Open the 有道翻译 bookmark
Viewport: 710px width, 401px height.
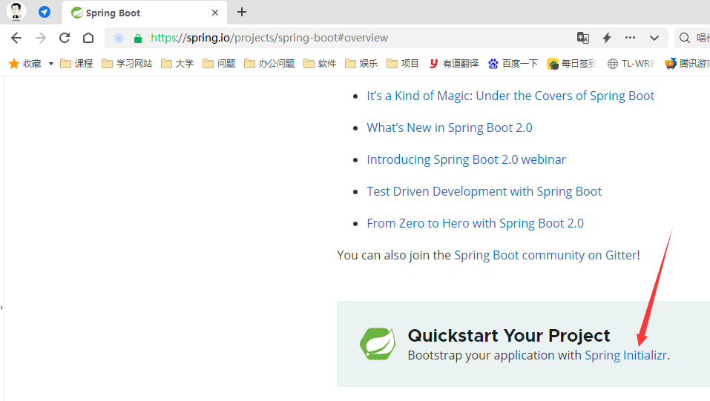point(454,64)
